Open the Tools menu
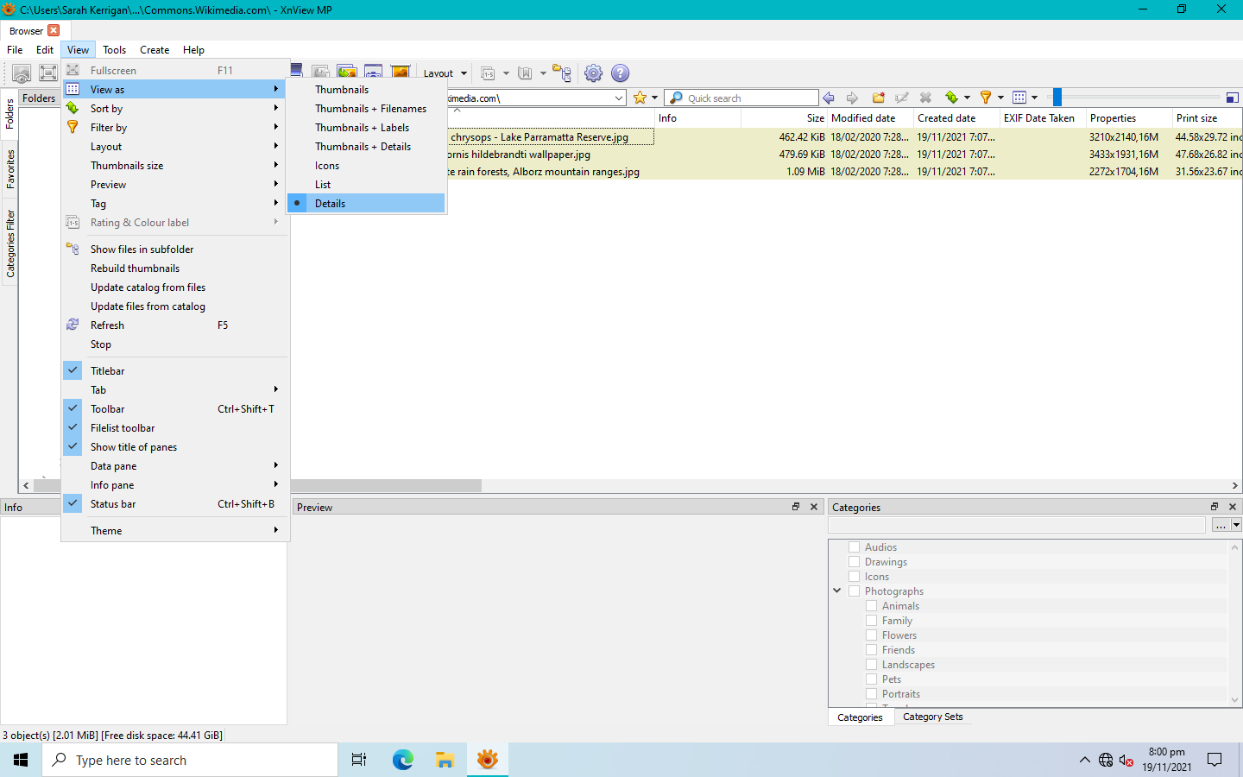This screenshot has height=777, width=1243. point(114,50)
